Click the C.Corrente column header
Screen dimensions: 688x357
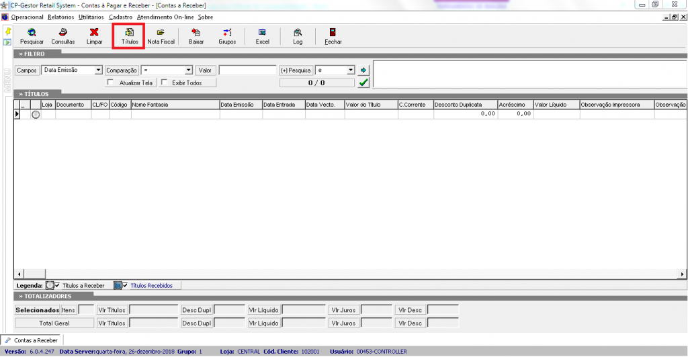click(x=415, y=105)
